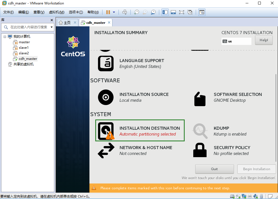Click the VMware Workstation title bar icon
The height and width of the screenshot is (199, 278).
click(x=4, y=3)
